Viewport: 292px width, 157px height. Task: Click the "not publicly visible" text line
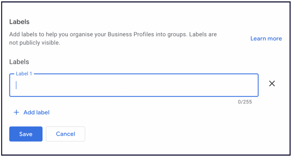pos(35,43)
